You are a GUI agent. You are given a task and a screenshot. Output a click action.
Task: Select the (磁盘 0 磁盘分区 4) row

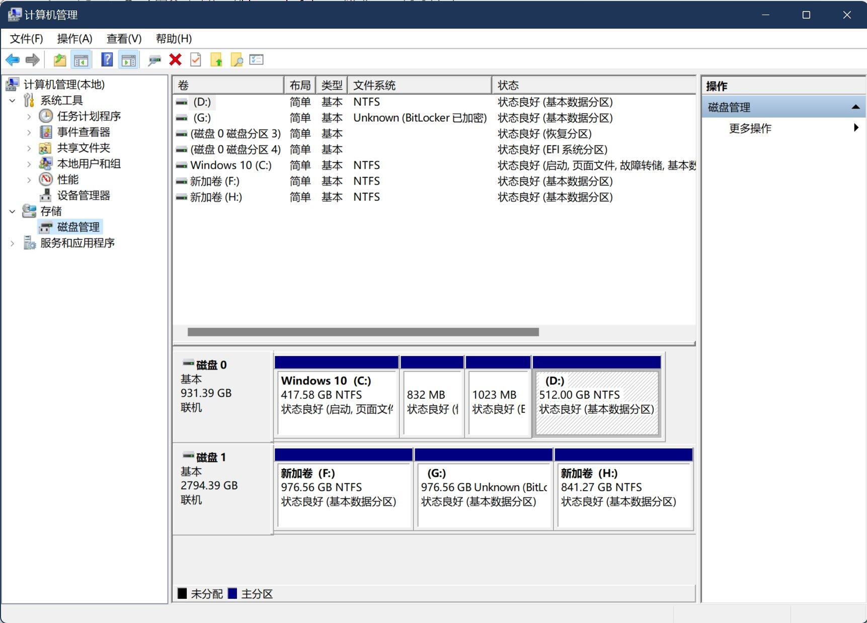(435, 150)
